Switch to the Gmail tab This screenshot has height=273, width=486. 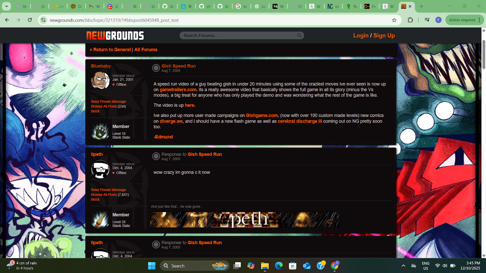tap(94, 6)
